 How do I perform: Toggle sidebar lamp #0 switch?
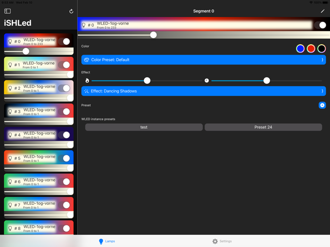(x=64, y=41)
